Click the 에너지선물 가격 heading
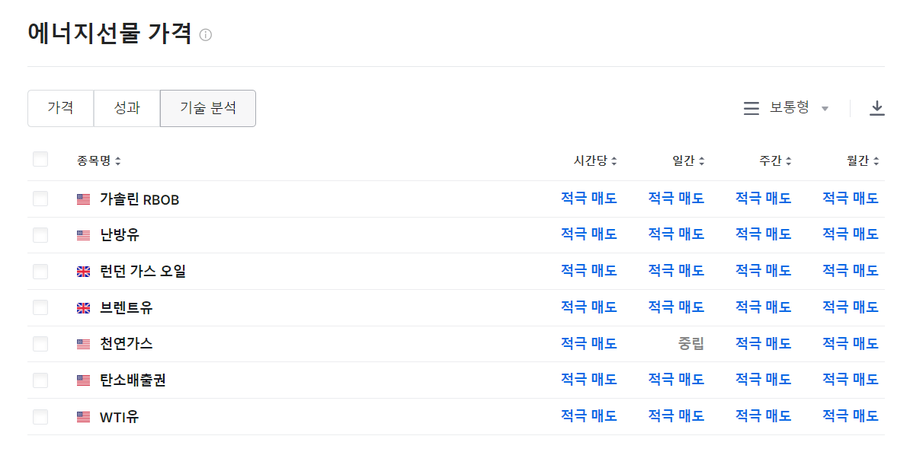The width and height of the screenshot is (910, 455). coord(110,33)
